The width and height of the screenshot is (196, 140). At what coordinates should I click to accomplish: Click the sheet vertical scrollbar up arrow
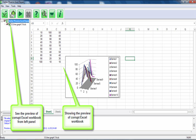pyautogui.click(x=195, y=30)
